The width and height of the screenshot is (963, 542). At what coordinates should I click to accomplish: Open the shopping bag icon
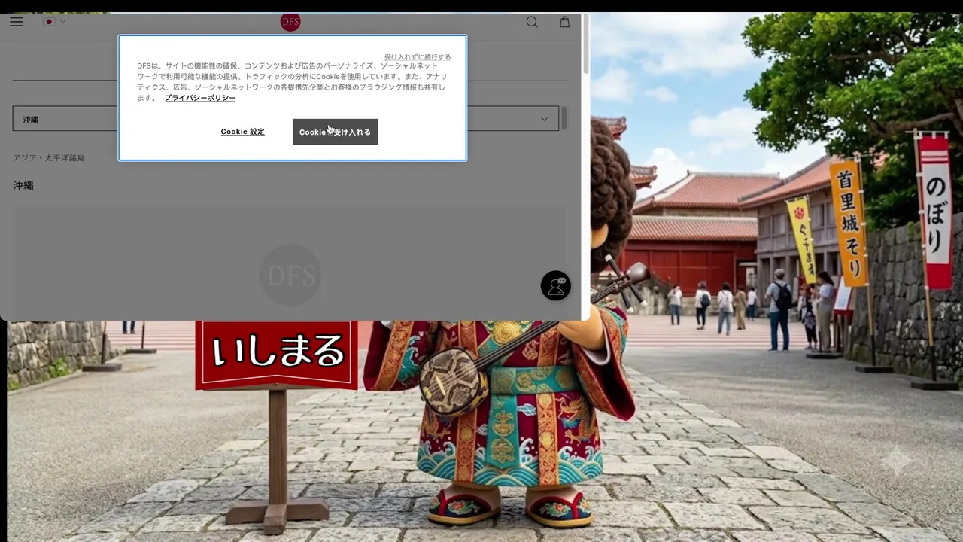[x=564, y=22]
